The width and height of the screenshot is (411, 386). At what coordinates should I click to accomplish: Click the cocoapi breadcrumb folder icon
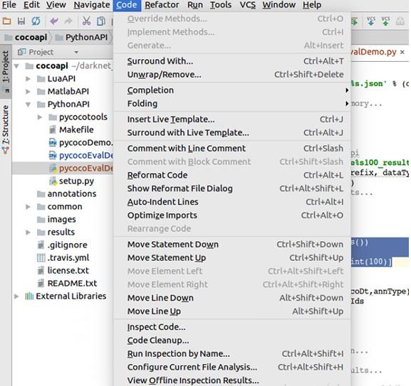pyautogui.click(x=9, y=38)
